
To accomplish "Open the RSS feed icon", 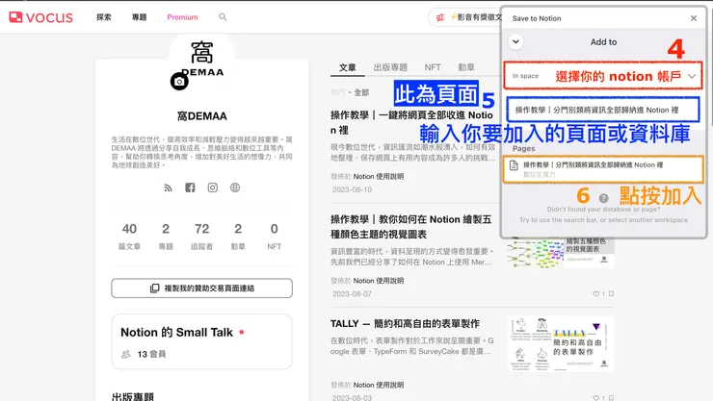I will 169,188.
